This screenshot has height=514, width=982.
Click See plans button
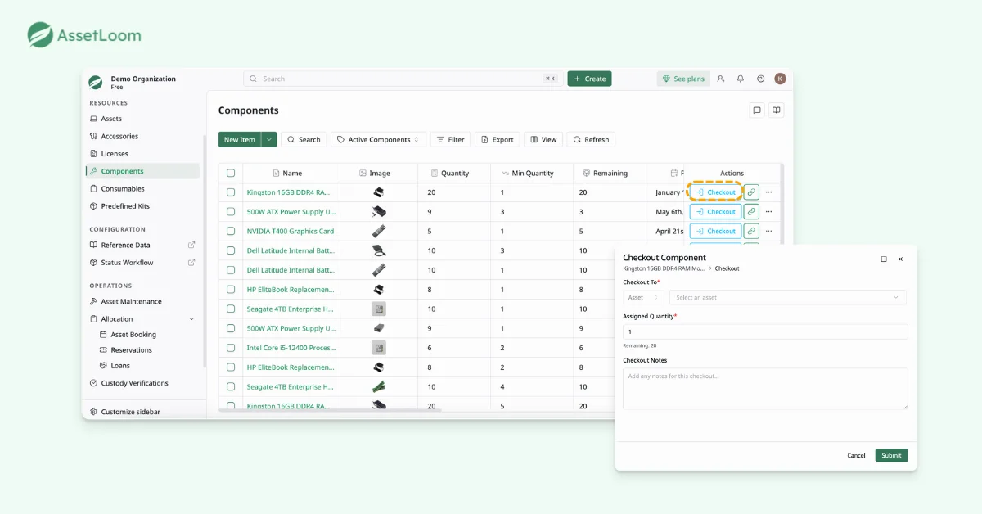(683, 79)
